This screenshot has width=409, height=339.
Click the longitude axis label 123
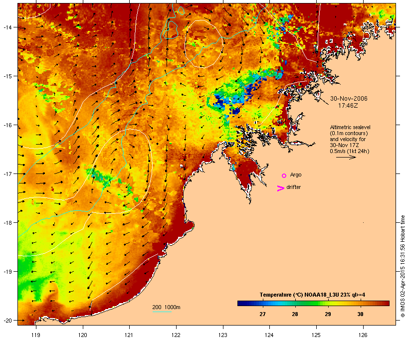pos(223,335)
